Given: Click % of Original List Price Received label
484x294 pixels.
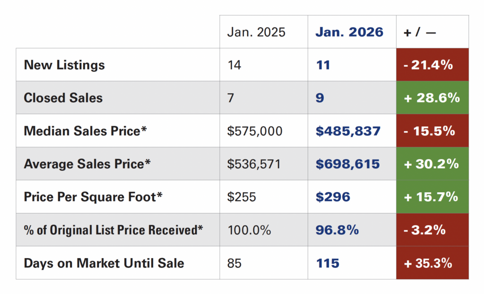Looking at the screenshot, I should tap(113, 230).
